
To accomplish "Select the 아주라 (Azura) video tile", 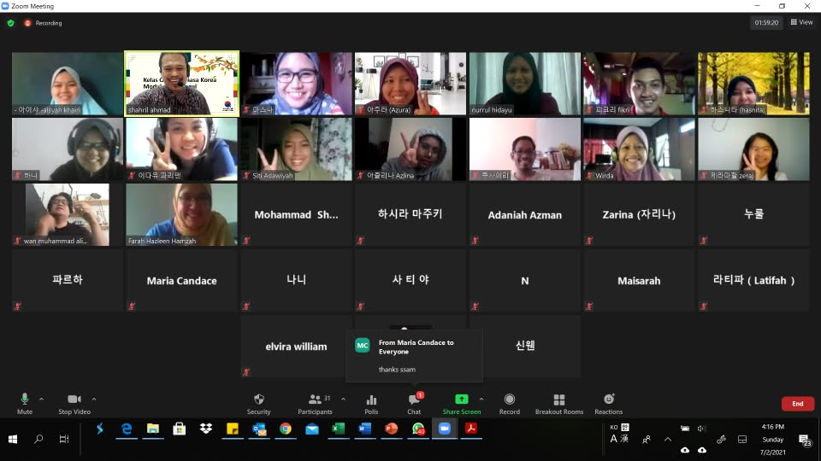I will (410, 83).
